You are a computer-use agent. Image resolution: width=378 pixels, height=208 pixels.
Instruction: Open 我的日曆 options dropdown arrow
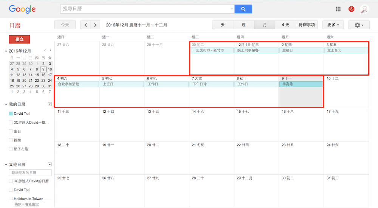pyautogui.click(x=50, y=104)
